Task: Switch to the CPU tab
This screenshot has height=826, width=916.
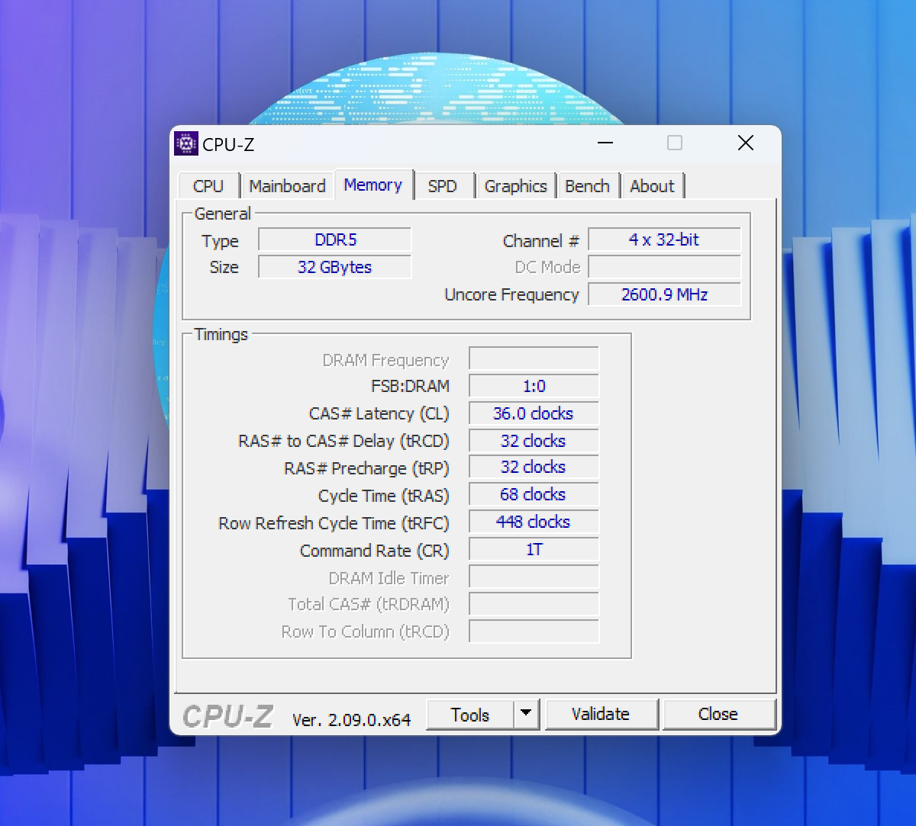Action: tap(208, 186)
